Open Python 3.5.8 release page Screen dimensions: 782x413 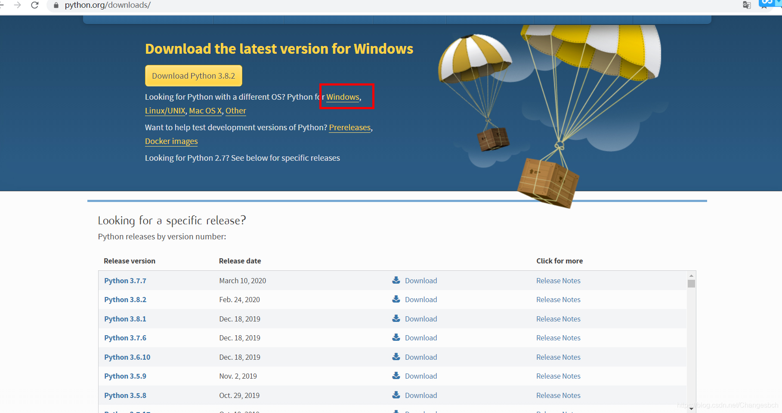(x=125, y=395)
